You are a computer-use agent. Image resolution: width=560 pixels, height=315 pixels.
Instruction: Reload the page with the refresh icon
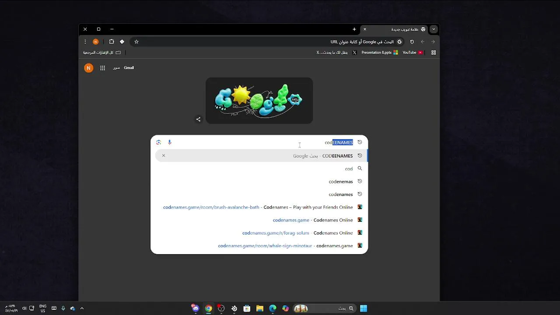[412, 42]
